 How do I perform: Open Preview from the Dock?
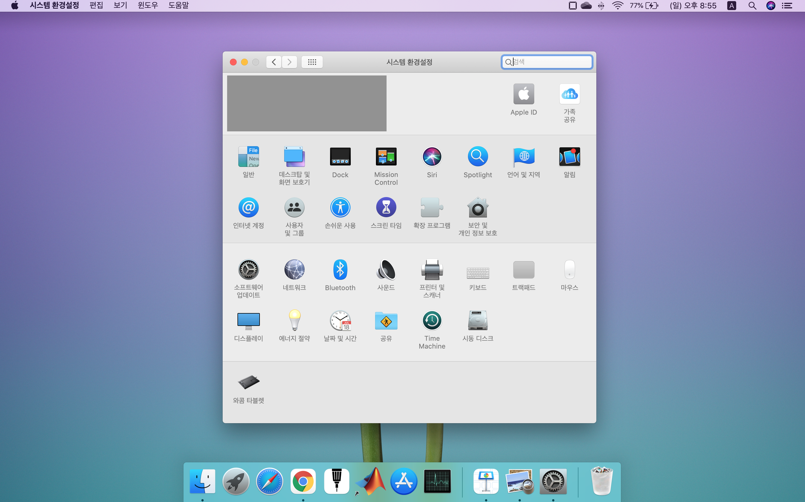click(520, 481)
